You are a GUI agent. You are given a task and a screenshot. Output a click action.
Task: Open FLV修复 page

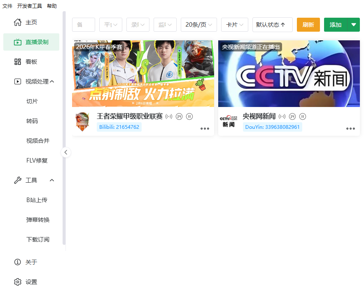37,160
